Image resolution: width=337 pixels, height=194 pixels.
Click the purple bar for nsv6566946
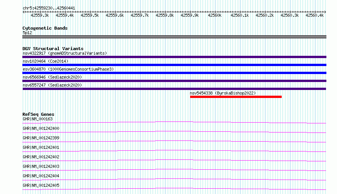(x=174, y=81)
